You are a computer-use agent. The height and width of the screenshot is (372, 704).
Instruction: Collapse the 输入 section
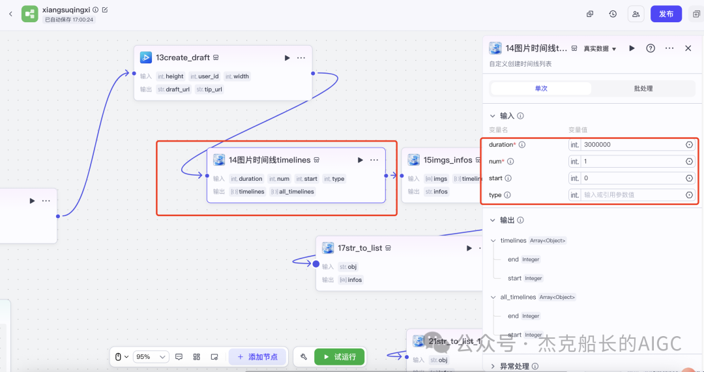(x=493, y=116)
